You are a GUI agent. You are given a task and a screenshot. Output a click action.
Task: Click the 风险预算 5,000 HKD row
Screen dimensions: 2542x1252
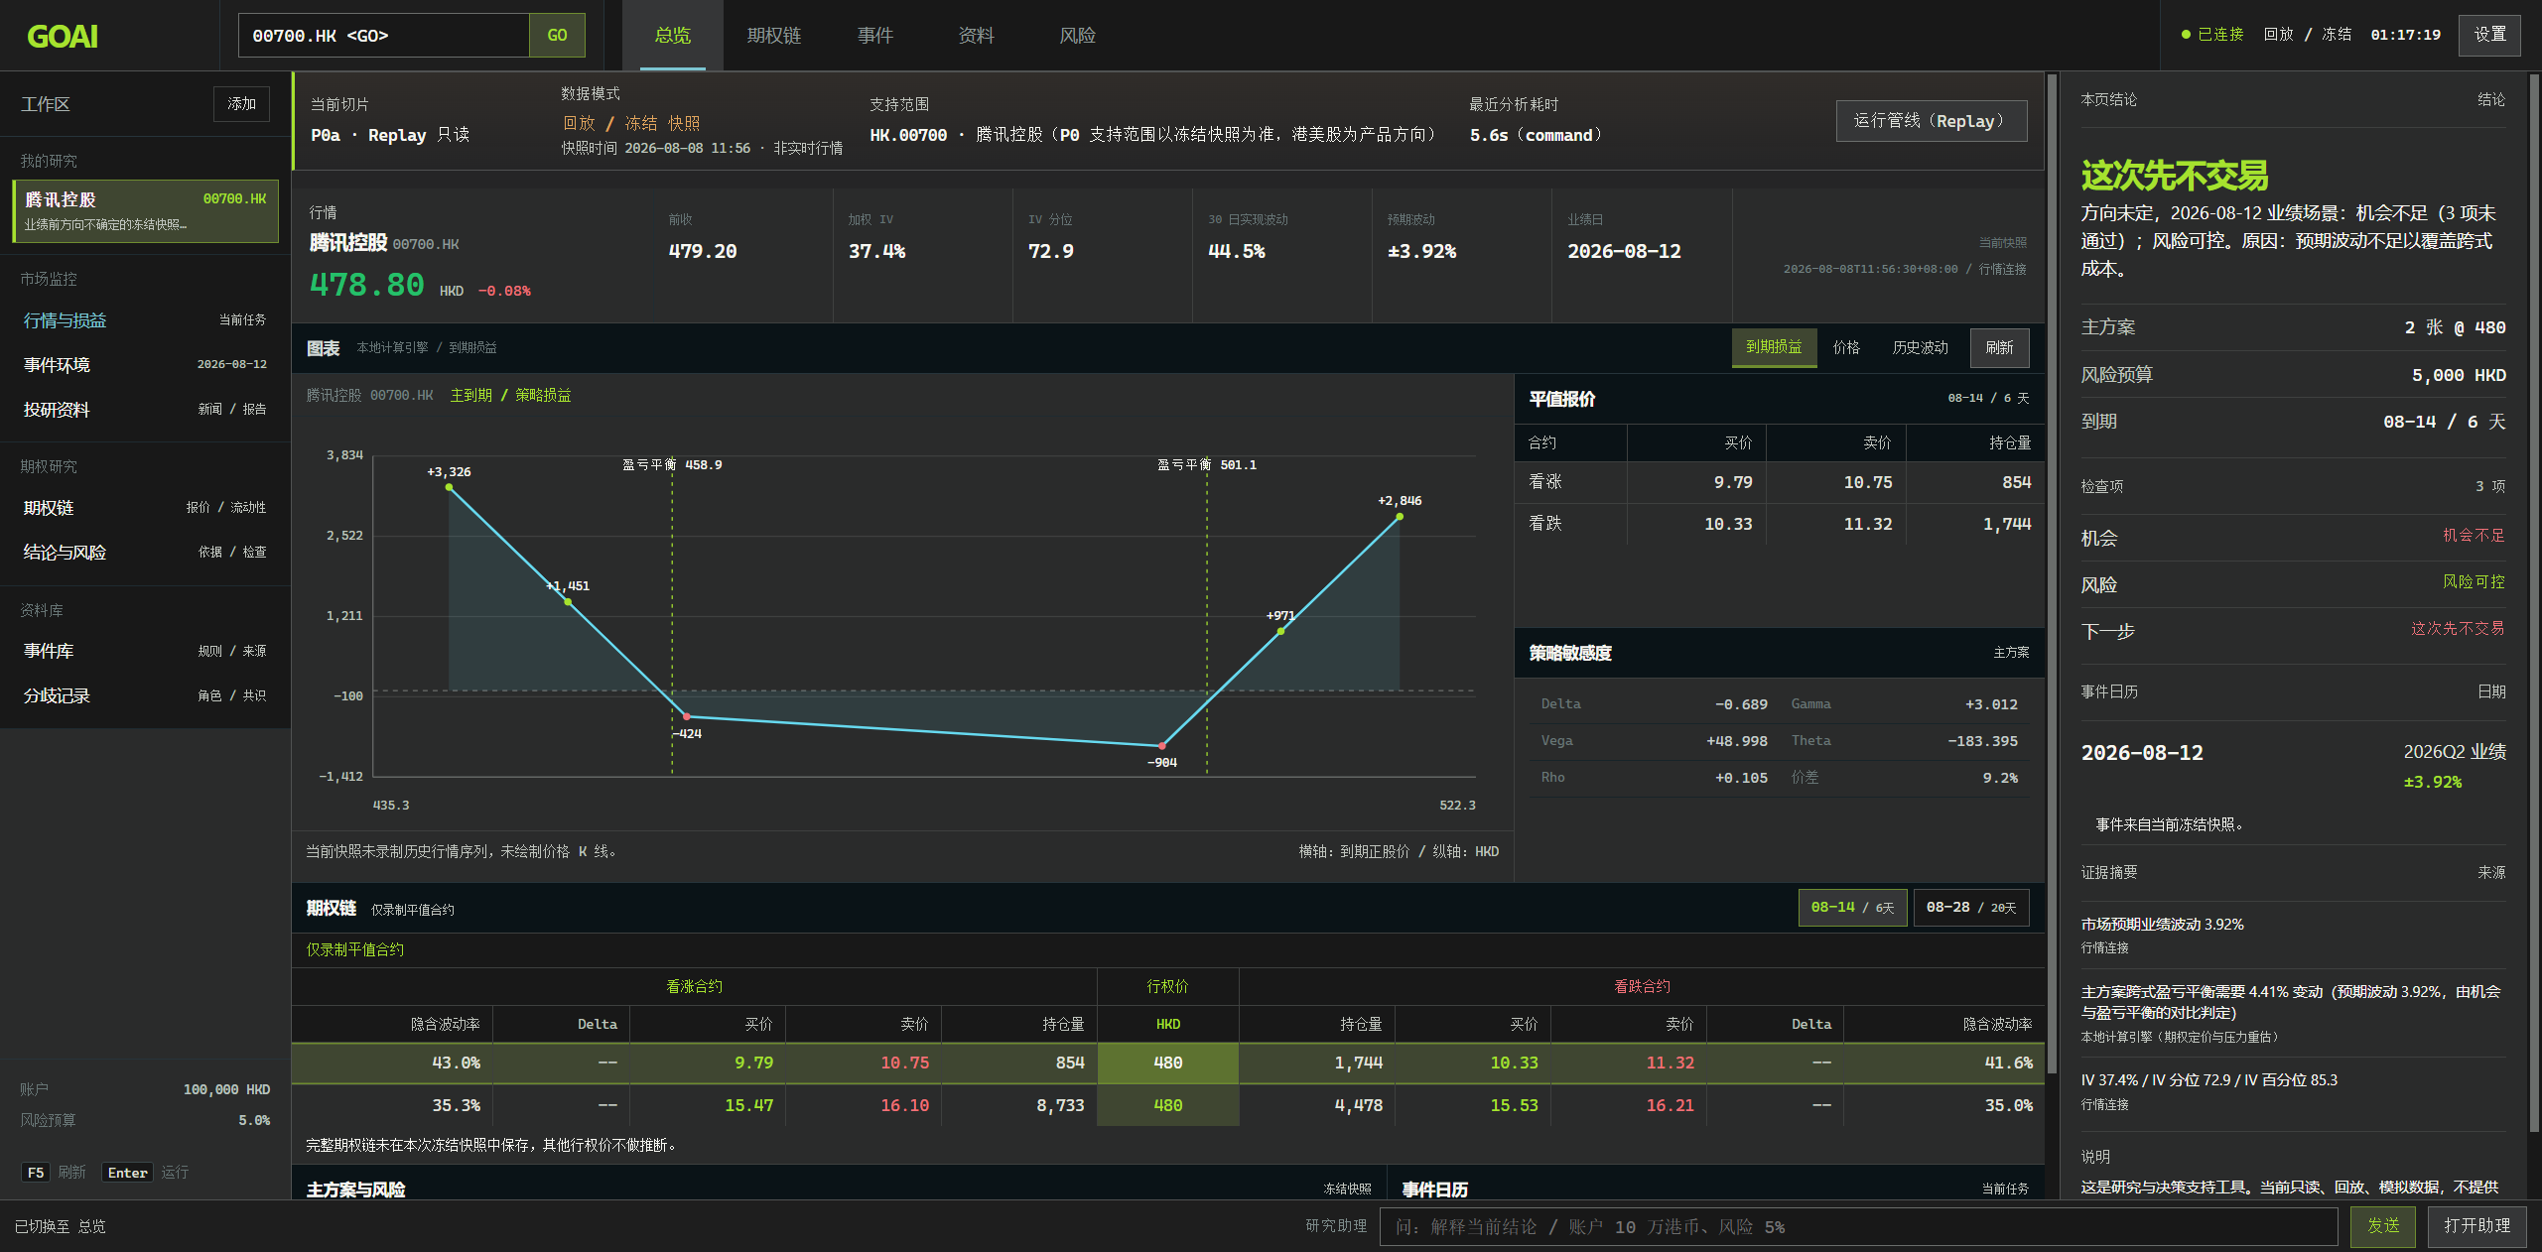(x=2293, y=375)
